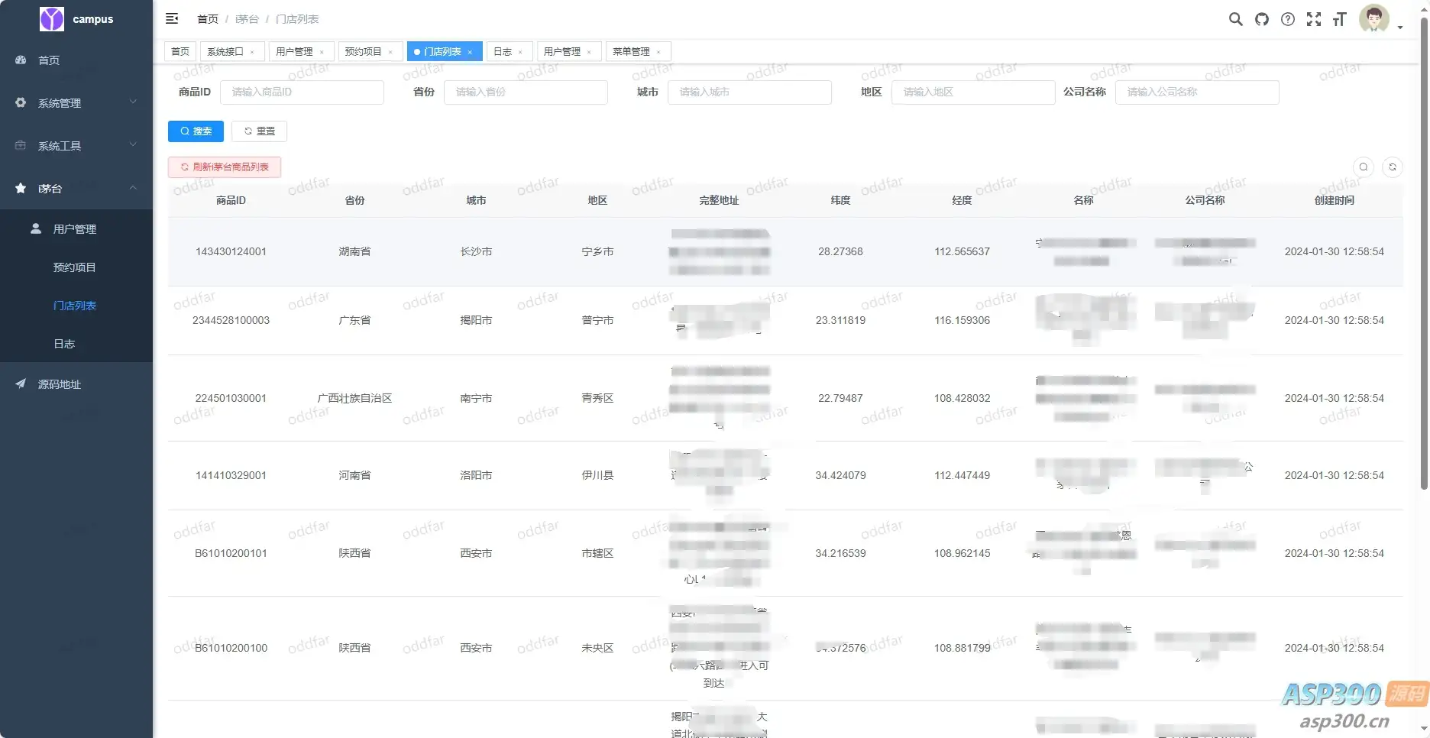Click the page vertical scrollbar
The height and width of the screenshot is (738, 1430).
1424,252
